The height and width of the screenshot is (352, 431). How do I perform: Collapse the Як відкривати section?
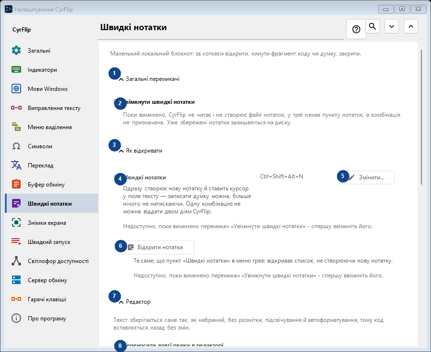(140, 151)
